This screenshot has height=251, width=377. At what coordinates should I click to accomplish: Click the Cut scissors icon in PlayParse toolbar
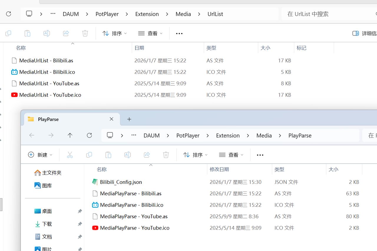coord(70,155)
